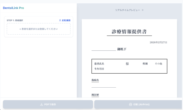Click the 生年月日 field in preview
This screenshot has height=110, width=183.
(99, 69)
